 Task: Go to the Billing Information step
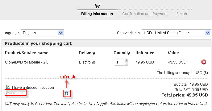(x=97, y=14)
